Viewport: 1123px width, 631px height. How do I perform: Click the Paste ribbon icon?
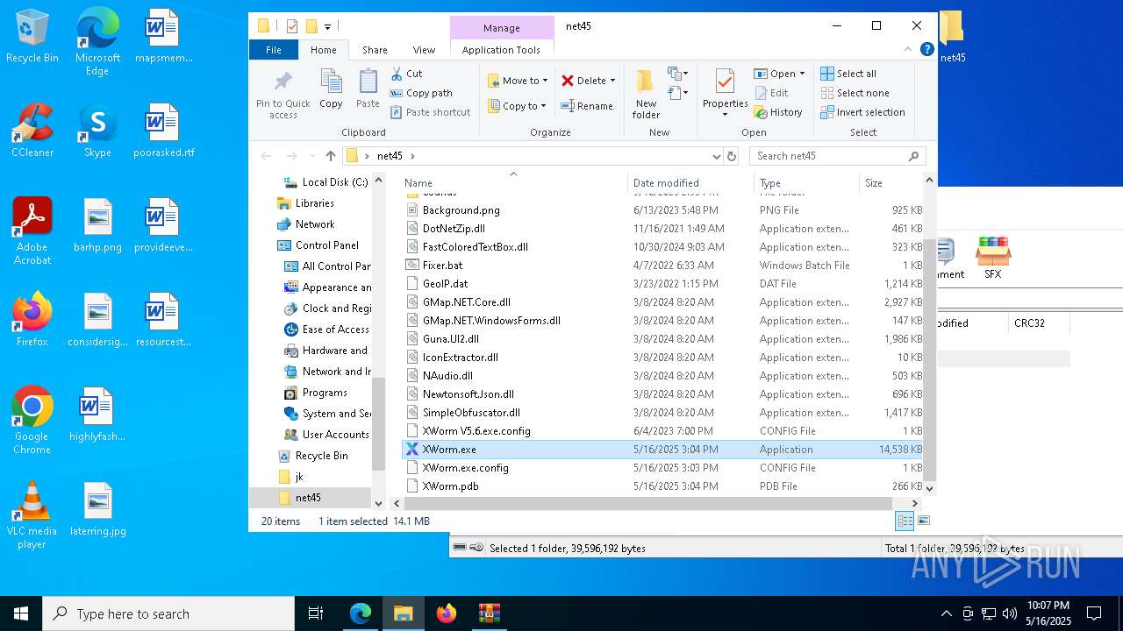[x=368, y=89]
